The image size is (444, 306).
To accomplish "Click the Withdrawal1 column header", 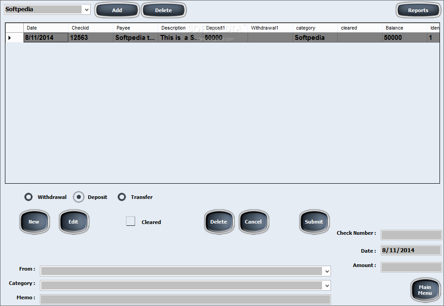I will (270, 28).
